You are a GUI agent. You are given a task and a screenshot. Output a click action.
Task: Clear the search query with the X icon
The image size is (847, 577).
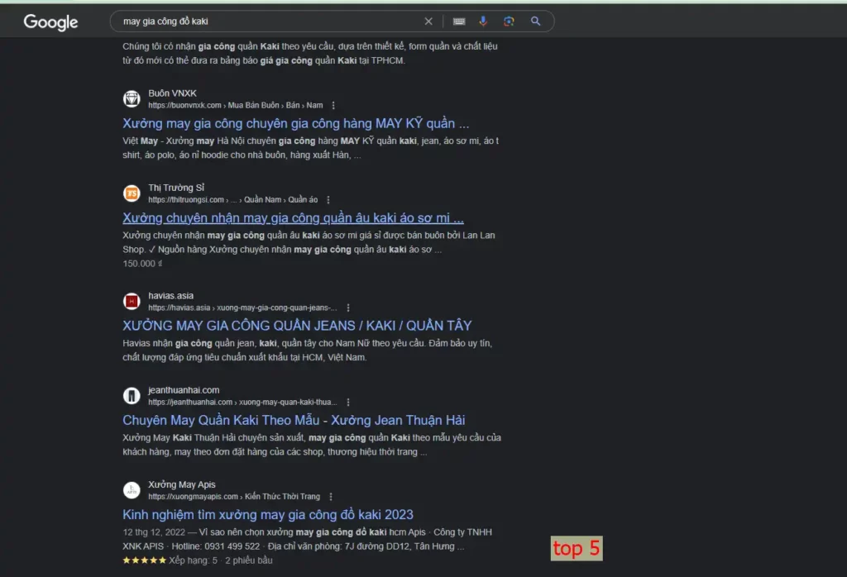[428, 21]
